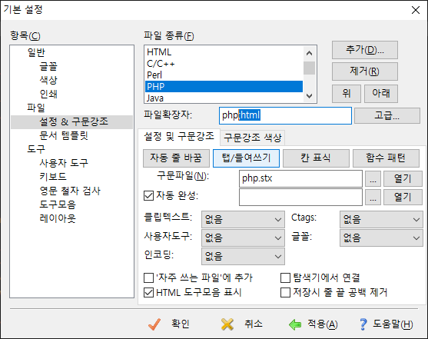This screenshot has height=339, width=428.
Task: Select 문서 템플릿 in the tree
Action: click(x=64, y=135)
